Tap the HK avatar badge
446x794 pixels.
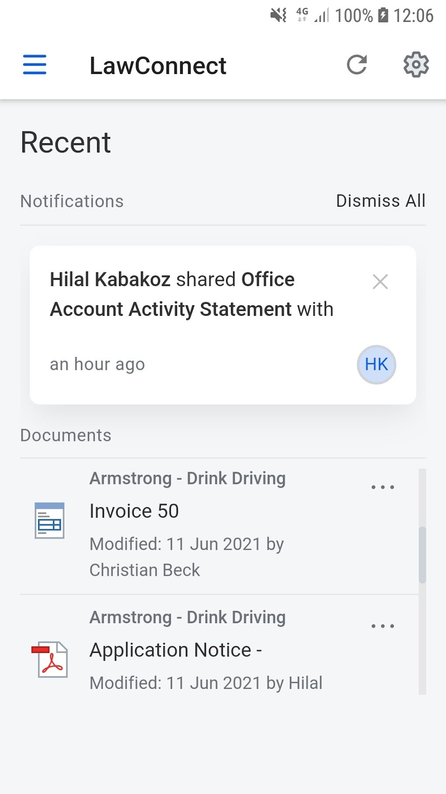376,364
